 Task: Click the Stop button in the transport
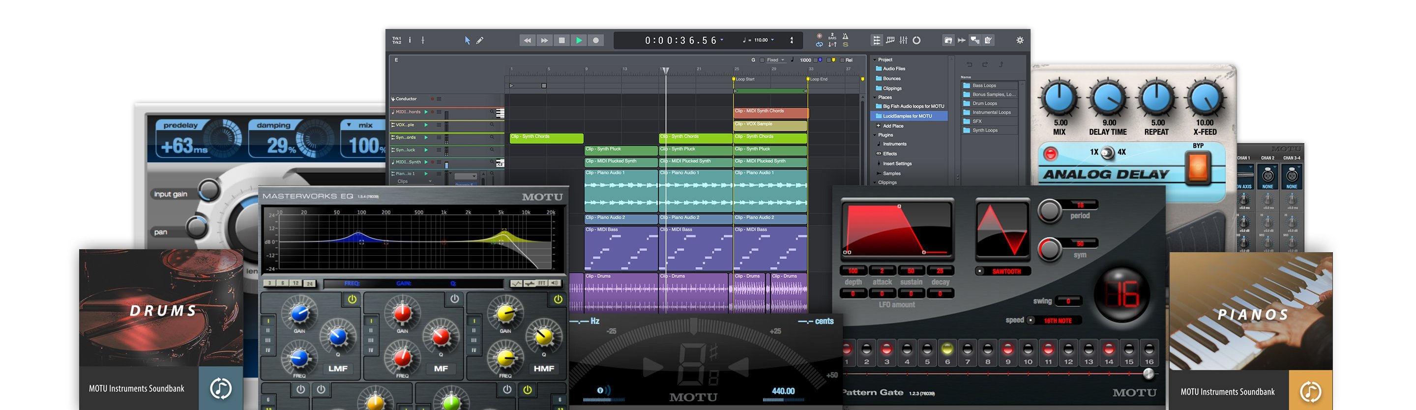(561, 40)
